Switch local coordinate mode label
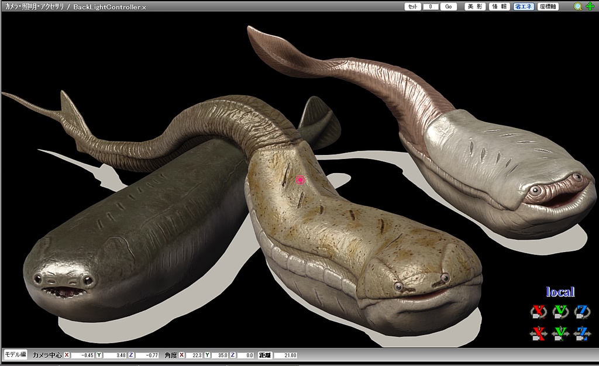The image size is (599, 366). [560, 292]
